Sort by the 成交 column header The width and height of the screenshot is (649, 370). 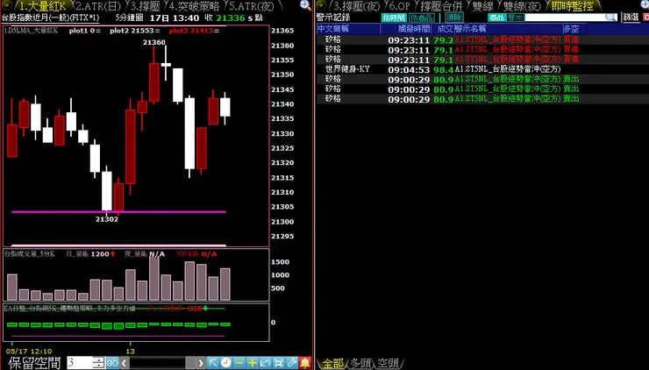coord(443,29)
